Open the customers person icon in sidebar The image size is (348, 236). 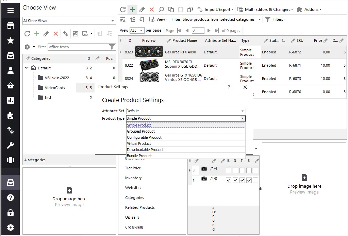[x=11, y=70]
